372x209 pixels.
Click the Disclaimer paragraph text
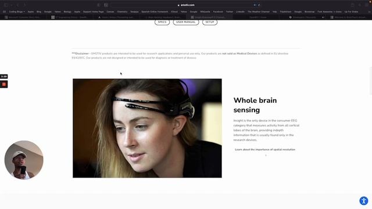180,56
